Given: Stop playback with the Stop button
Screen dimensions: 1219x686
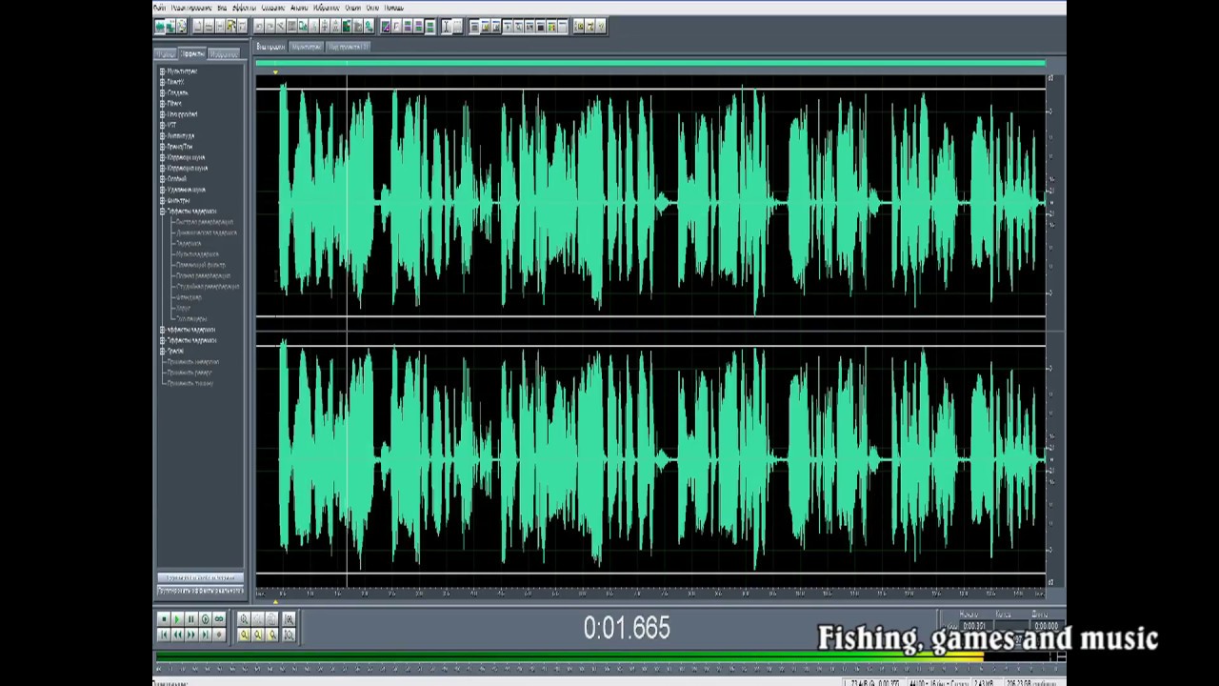Looking at the screenshot, I should tap(164, 619).
